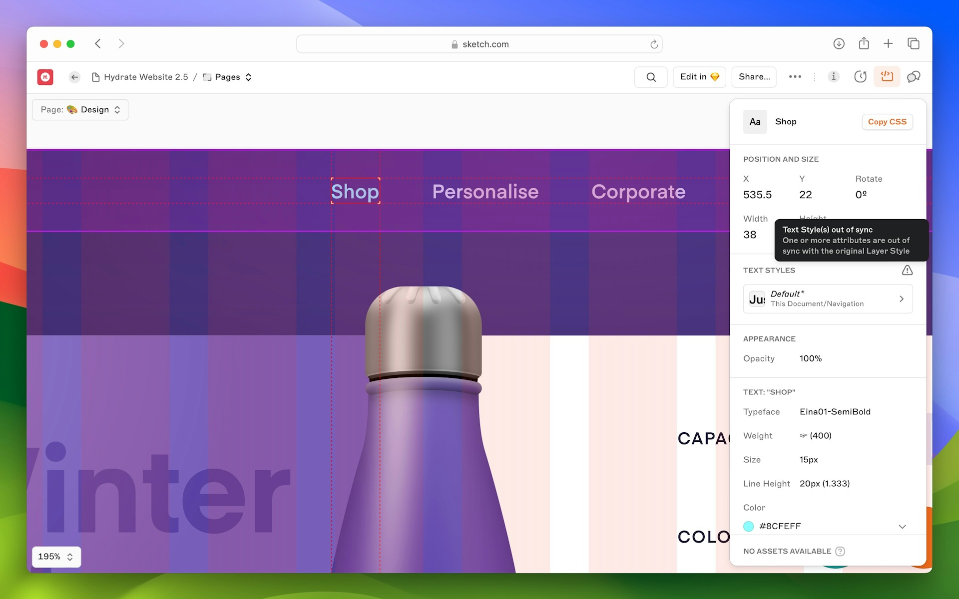Click the present/export icon
This screenshot has height=599, width=959.
pyautogui.click(x=864, y=43)
